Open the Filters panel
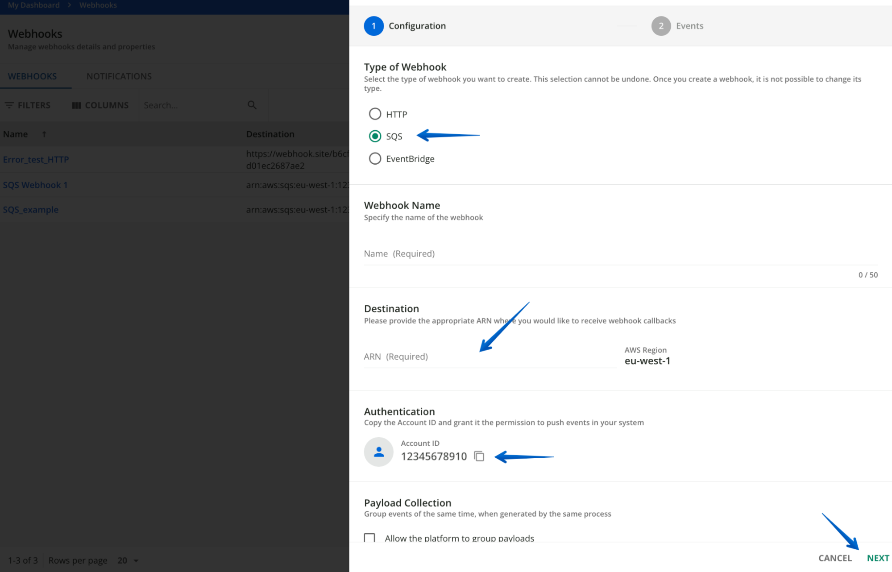 [28, 105]
